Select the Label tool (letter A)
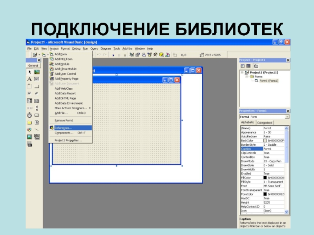 [x=29, y=79]
